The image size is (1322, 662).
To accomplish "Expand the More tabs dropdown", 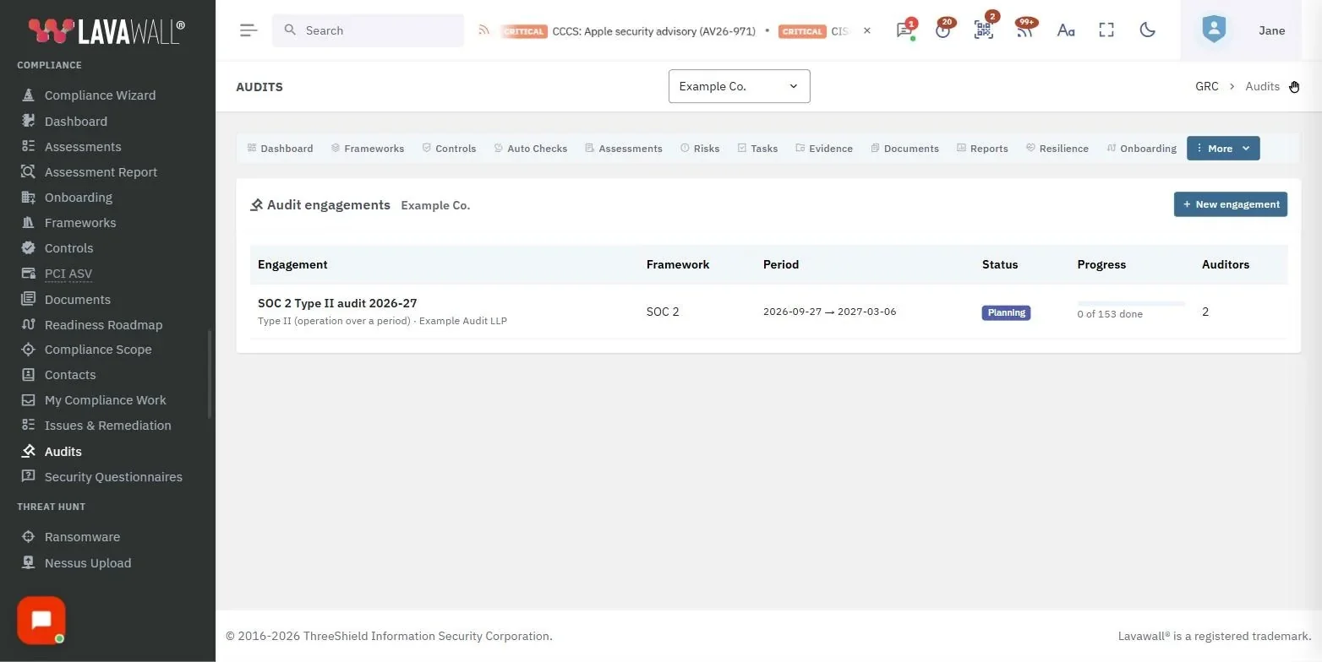I will (1223, 148).
